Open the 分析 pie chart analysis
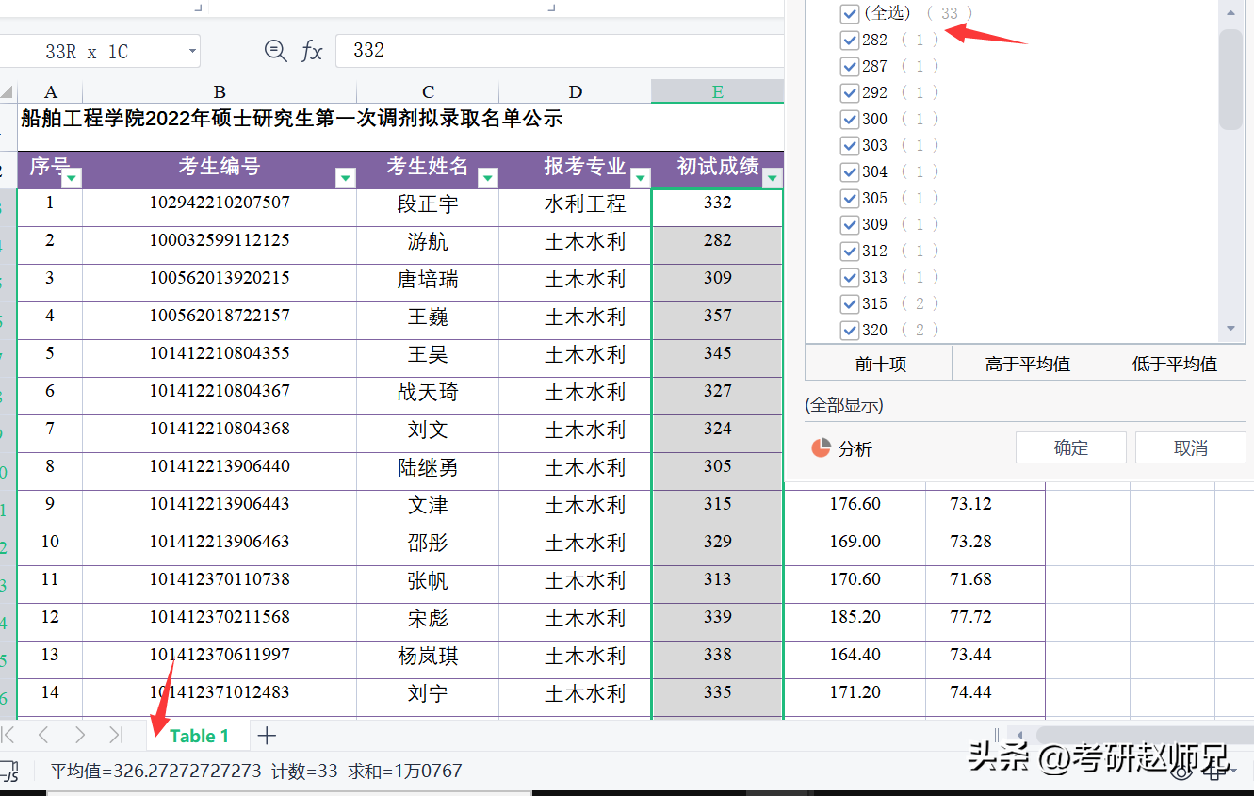This screenshot has height=796, width=1254. coord(842,448)
